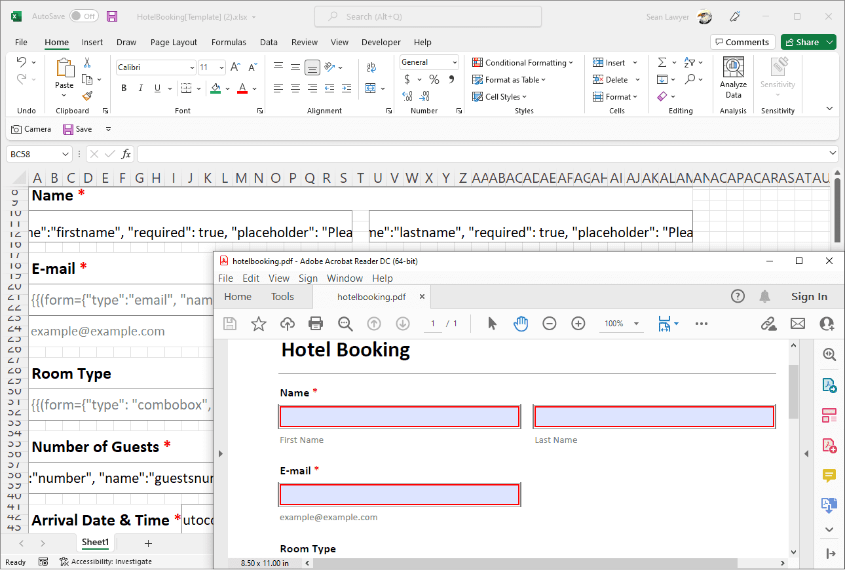This screenshot has height=570, width=845.
Task: Switch to Tools tab in Acrobat
Action: (x=282, y=296)
